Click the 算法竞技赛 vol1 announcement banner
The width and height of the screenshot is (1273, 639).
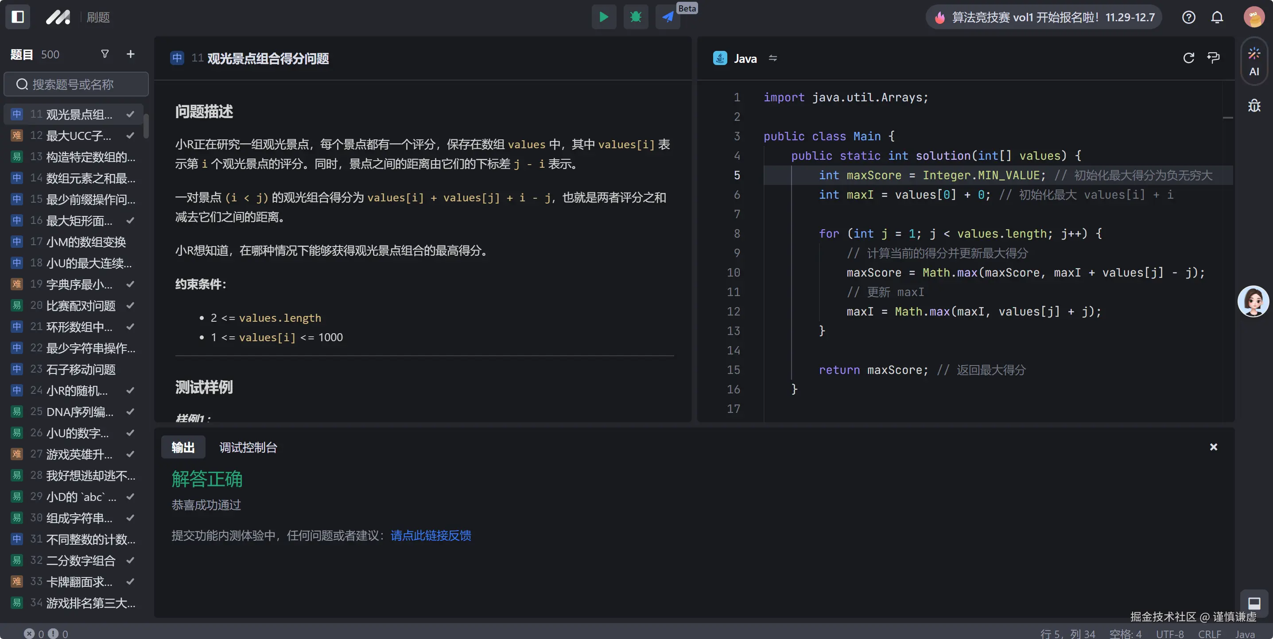pos(1044,17)
